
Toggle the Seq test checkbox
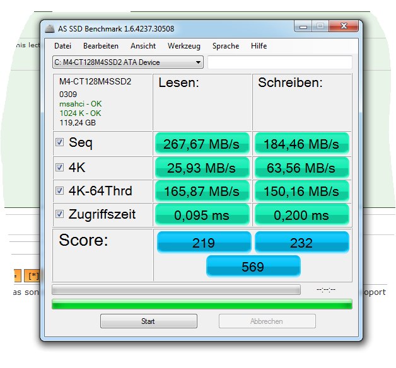60,142
